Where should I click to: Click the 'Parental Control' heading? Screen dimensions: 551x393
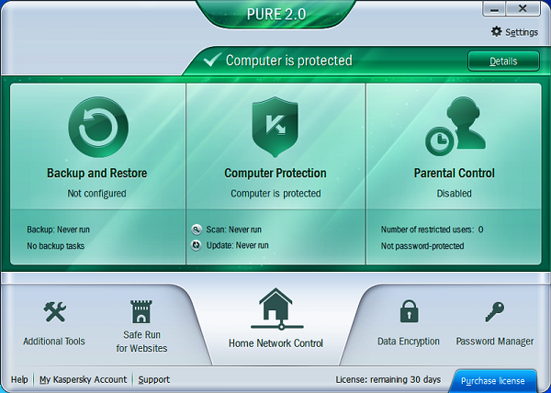tap(455, 174)
